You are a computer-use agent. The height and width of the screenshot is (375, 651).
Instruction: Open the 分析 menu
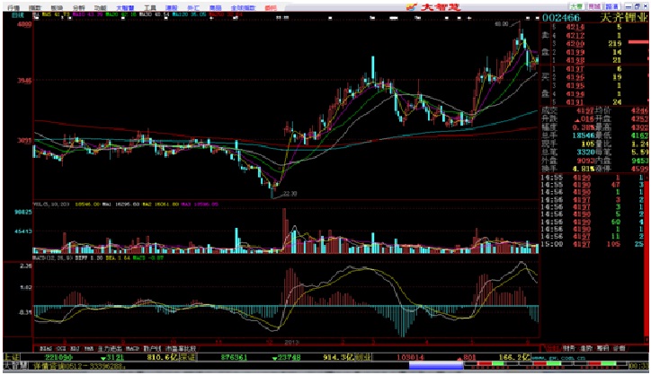[78, 7]
